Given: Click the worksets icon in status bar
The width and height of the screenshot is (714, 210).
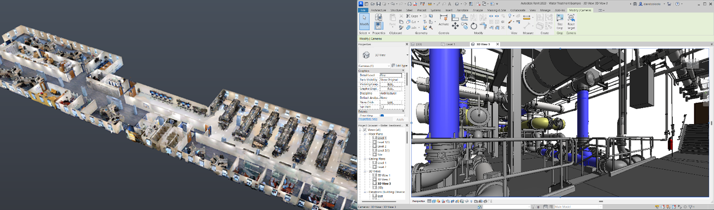Looking at the screenshot, I should point(480,207).
